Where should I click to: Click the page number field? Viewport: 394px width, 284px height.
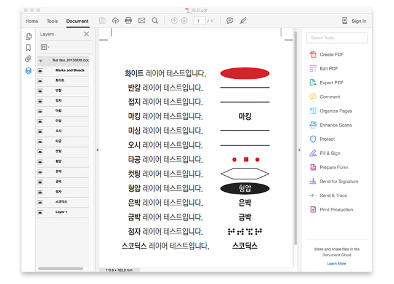point(199,21)
